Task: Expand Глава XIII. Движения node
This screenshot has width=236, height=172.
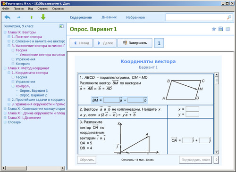Action: point(5,117)
